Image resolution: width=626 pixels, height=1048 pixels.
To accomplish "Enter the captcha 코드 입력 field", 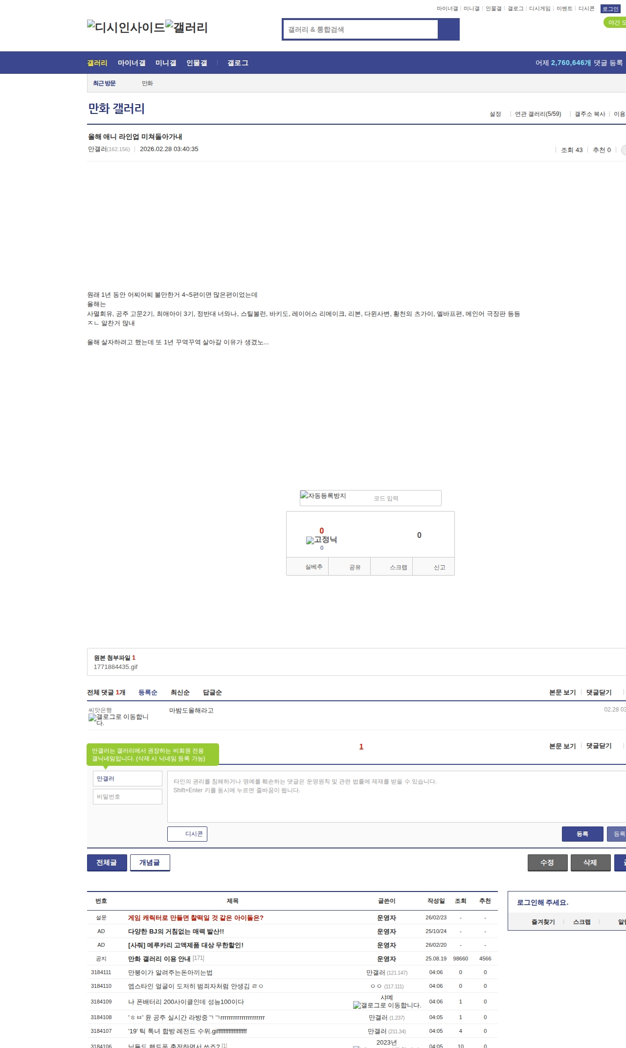I will (405, 498).
